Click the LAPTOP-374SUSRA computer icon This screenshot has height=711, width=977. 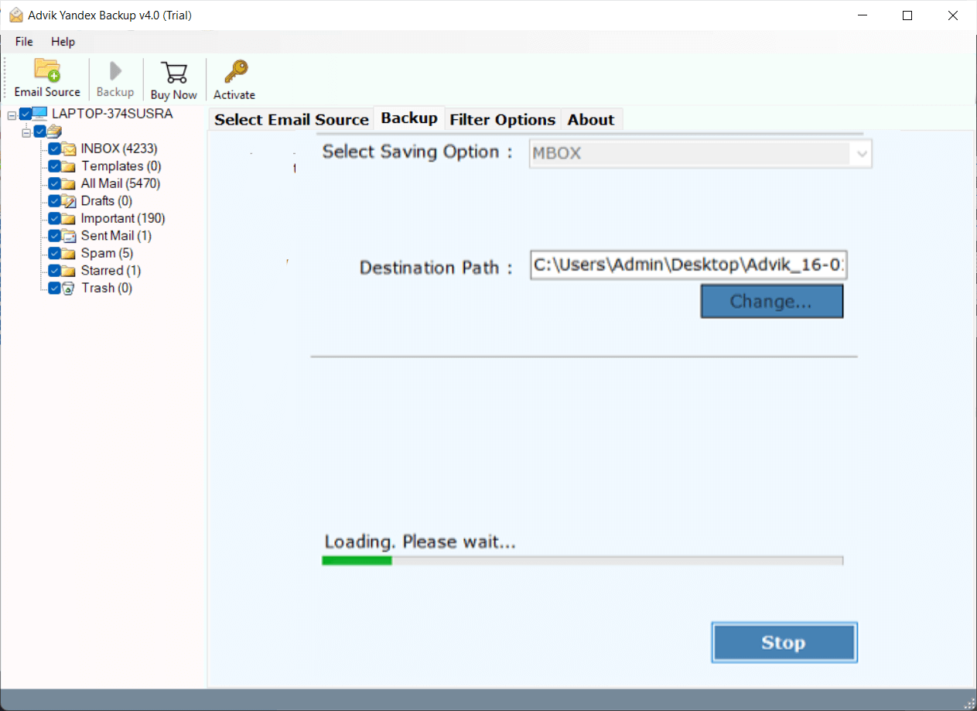coord(40,114)
